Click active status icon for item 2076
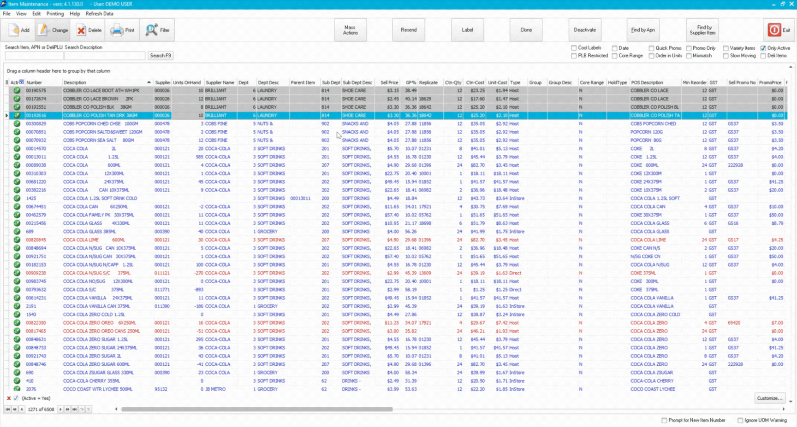 click(17, 389)
